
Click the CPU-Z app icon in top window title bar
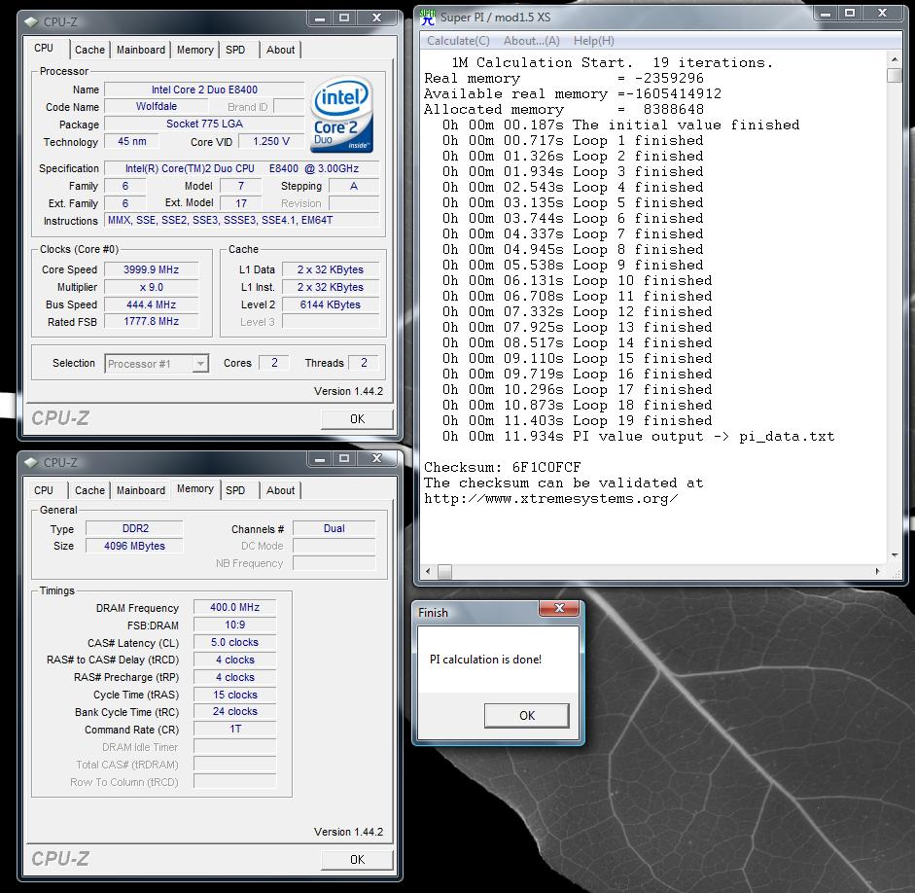pos(31,22)
